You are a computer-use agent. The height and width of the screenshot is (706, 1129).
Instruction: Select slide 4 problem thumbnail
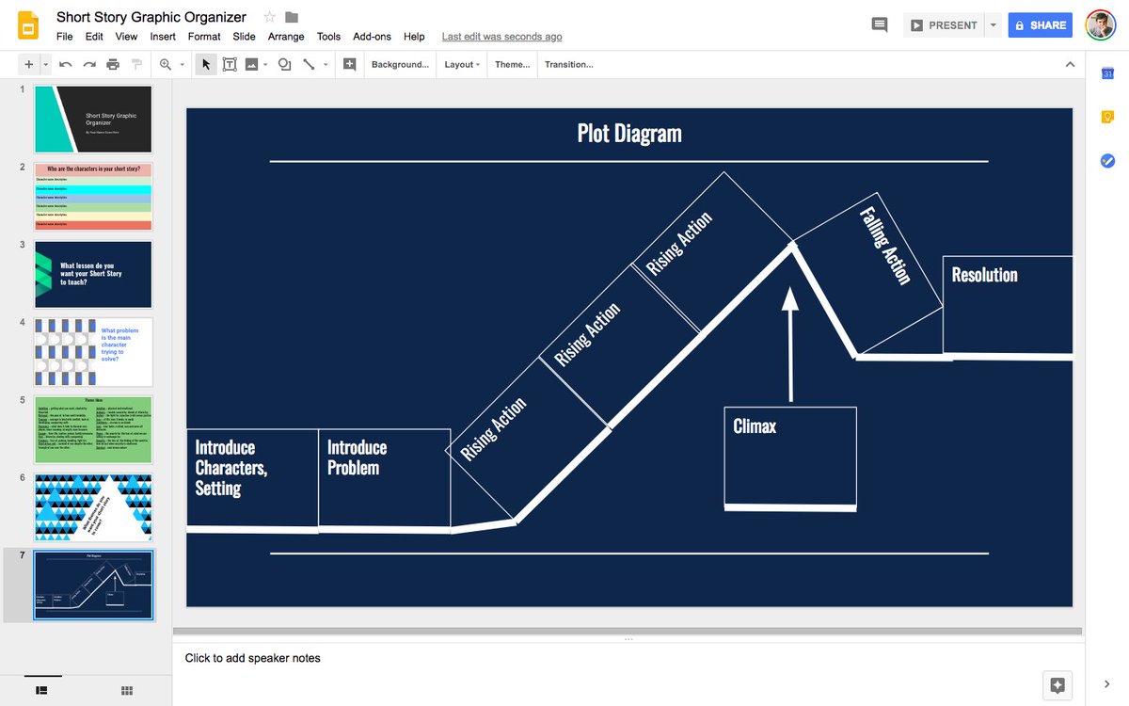pos(93,352)
